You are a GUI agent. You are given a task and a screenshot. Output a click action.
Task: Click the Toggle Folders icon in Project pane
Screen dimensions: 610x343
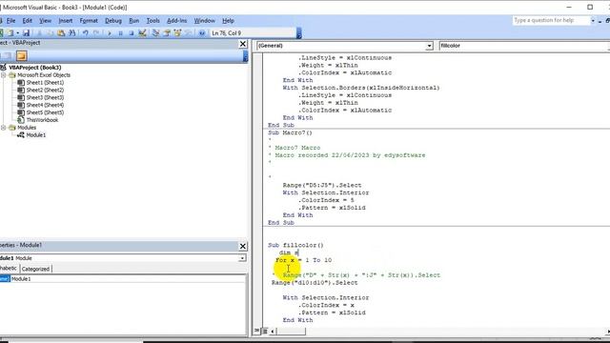tap(21, 56)
